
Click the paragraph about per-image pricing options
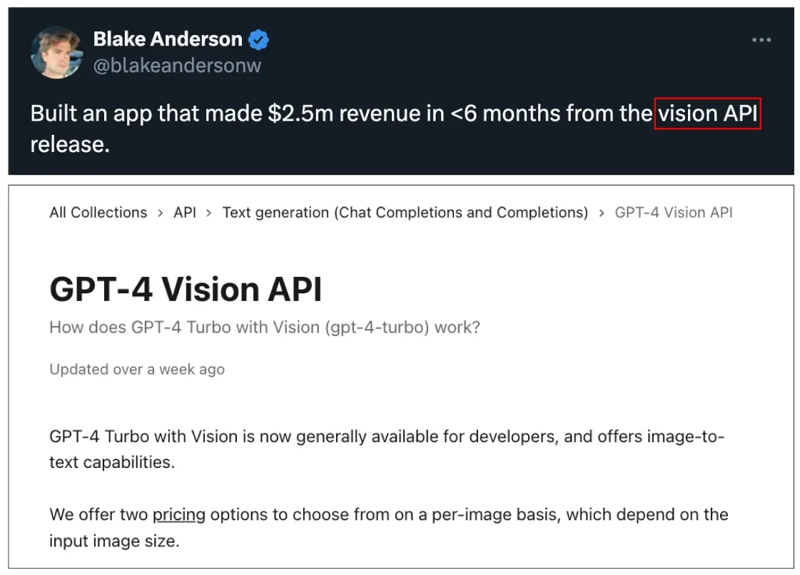388,528
